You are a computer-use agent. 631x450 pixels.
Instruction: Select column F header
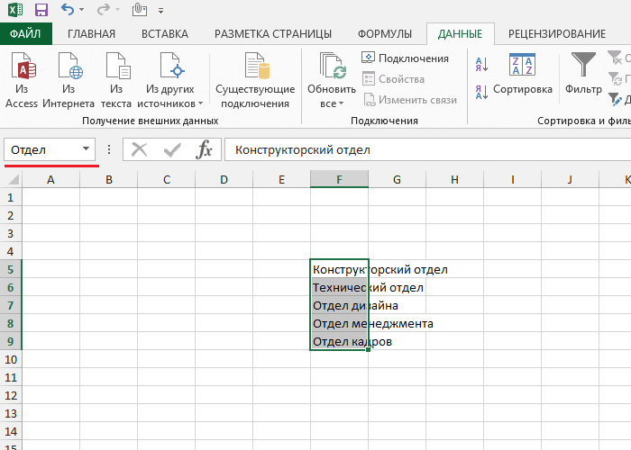tap(339, 179)
